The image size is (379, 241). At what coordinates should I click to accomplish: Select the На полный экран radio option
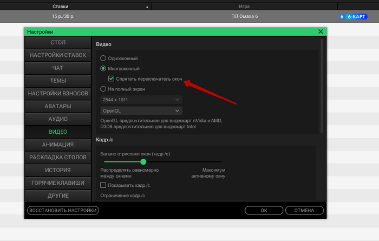pos(103,89)
